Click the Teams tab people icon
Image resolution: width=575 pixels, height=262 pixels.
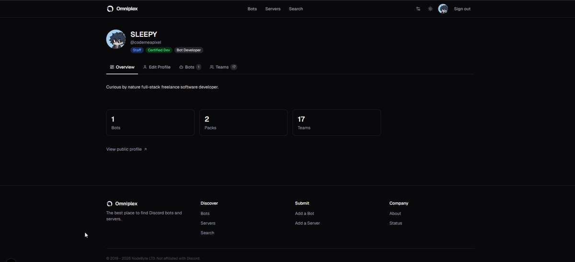(x=212, y=67)
